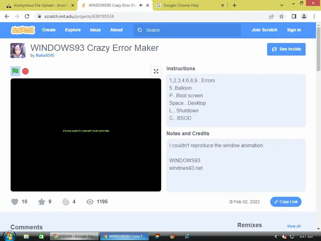Enter fullscreen mode for the project player
This screenshot has width=321, height=241.
click(156, 71)
